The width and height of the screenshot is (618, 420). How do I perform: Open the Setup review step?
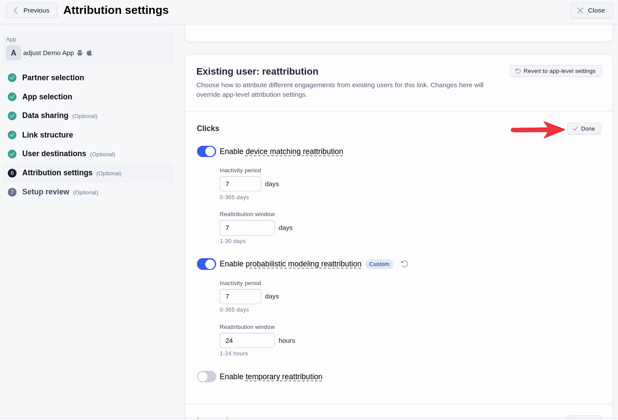(46, 192)
